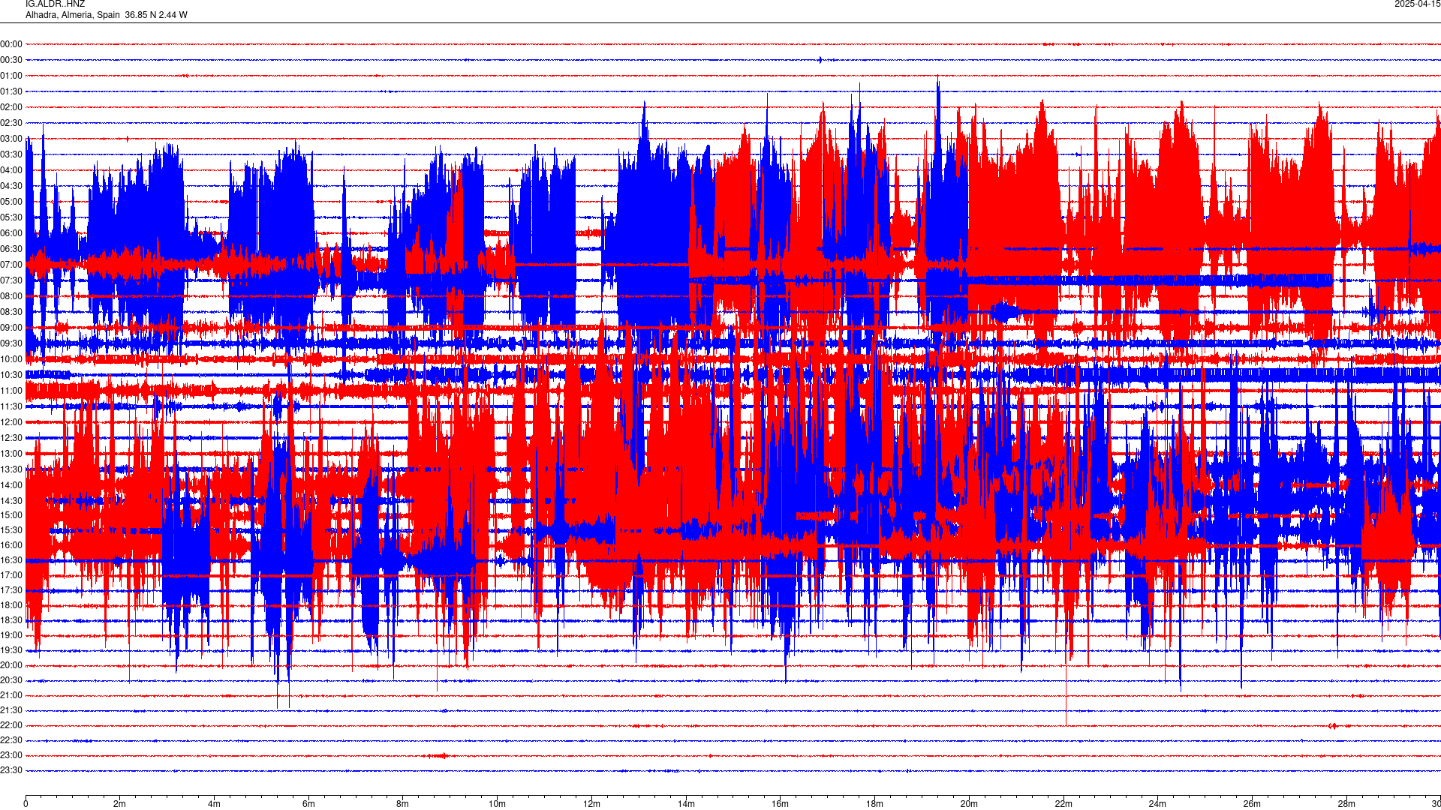Select the 09:30 time row label
Screen dimensions: 1441x810
coord(11,343)
